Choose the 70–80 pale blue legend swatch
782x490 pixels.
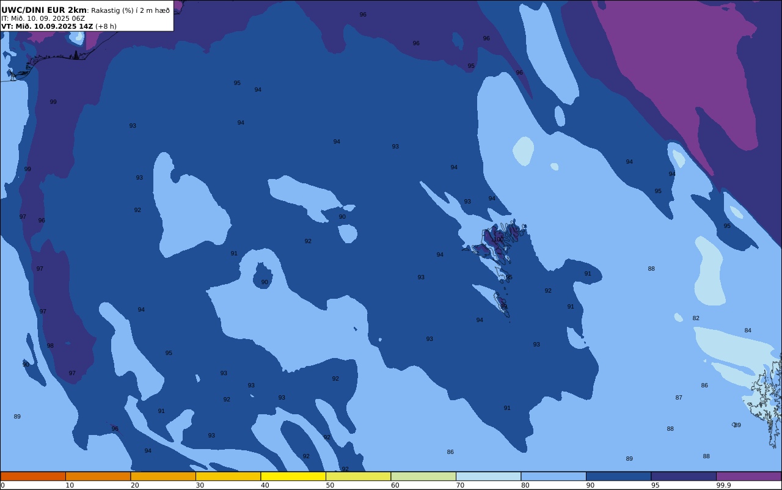[488, 476]
